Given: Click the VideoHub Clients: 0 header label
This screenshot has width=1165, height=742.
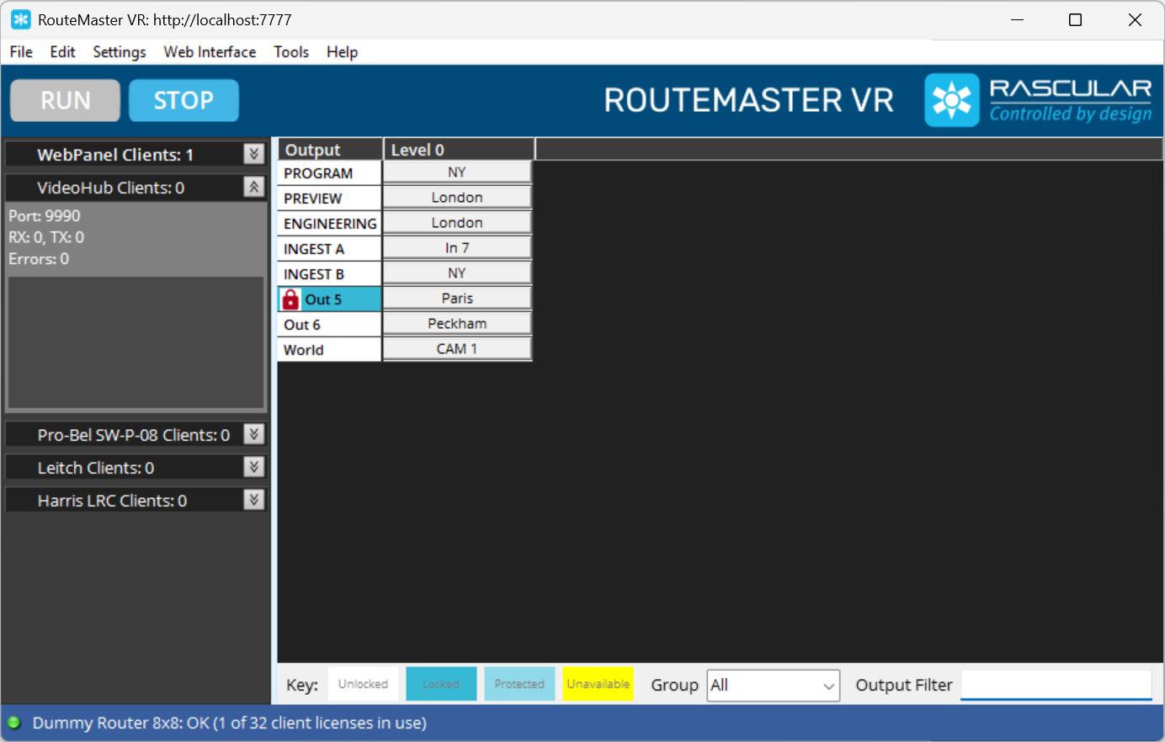Looking at the screenshot, I should pos(111,188).
